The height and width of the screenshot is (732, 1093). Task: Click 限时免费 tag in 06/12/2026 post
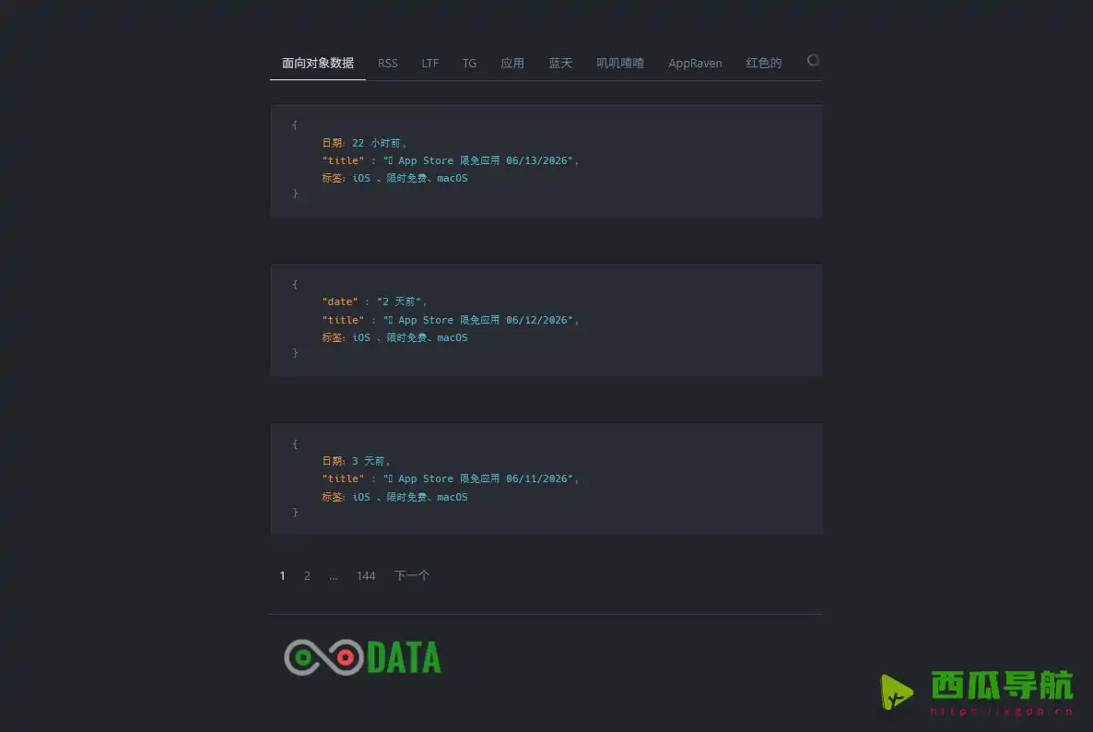coord(406,337)
